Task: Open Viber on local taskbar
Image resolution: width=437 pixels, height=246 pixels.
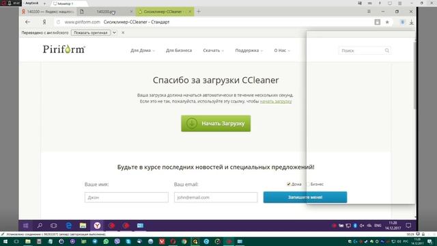Action: [x=117, y=241]
